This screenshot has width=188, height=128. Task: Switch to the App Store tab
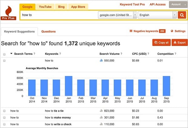[78, 7]
